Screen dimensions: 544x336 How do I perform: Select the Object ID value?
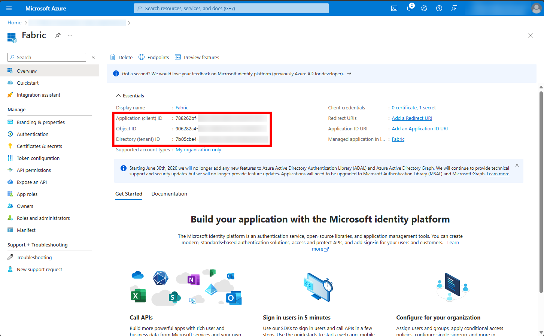point(221,128)
